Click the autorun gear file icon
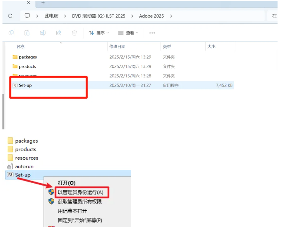 tap(10, 166)
